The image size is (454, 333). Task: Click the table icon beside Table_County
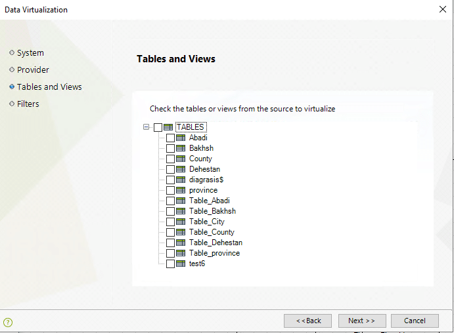coord(181,232)
